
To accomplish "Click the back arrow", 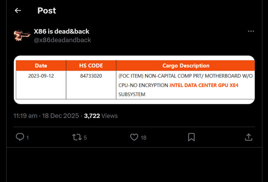I will [18, 11].
